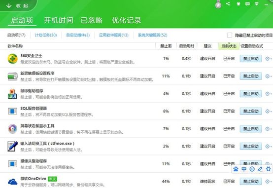Image resolution: width=273 pixels, height=188 pixels.
Task: Click the 屏幕状态条显示工具 icon
Action: [x=12, y=129]
